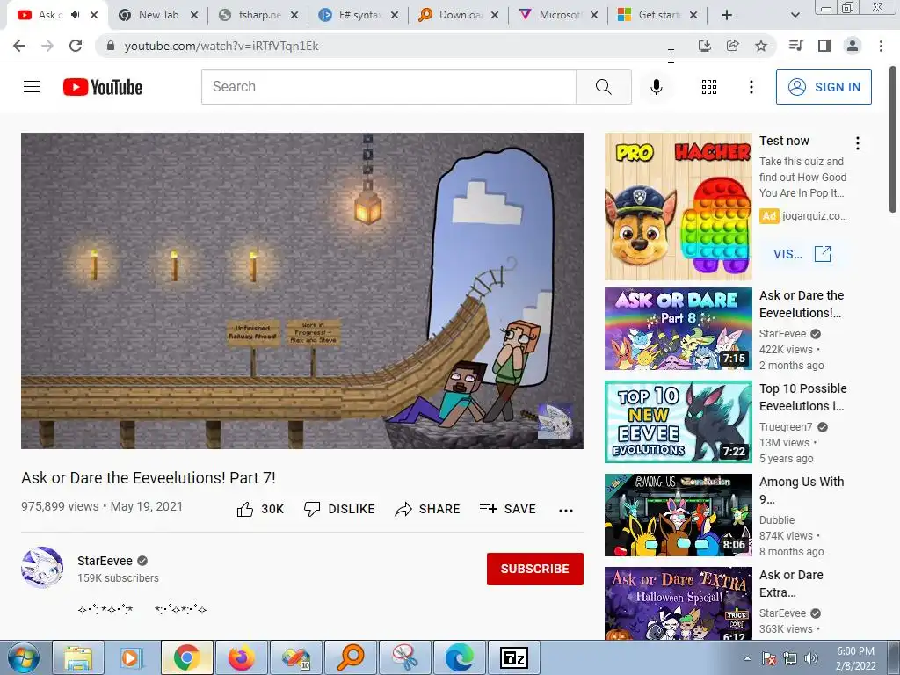Open the system volume tray icon

coord(810,658)
